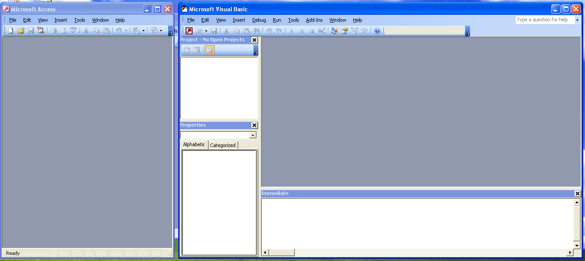Click the Reset stop icon in Visual Basic
The height and width of the screenshot is (261, 585).
(311, 30)
